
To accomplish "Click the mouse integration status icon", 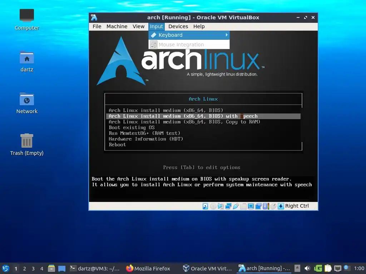I will pos(273,206).
